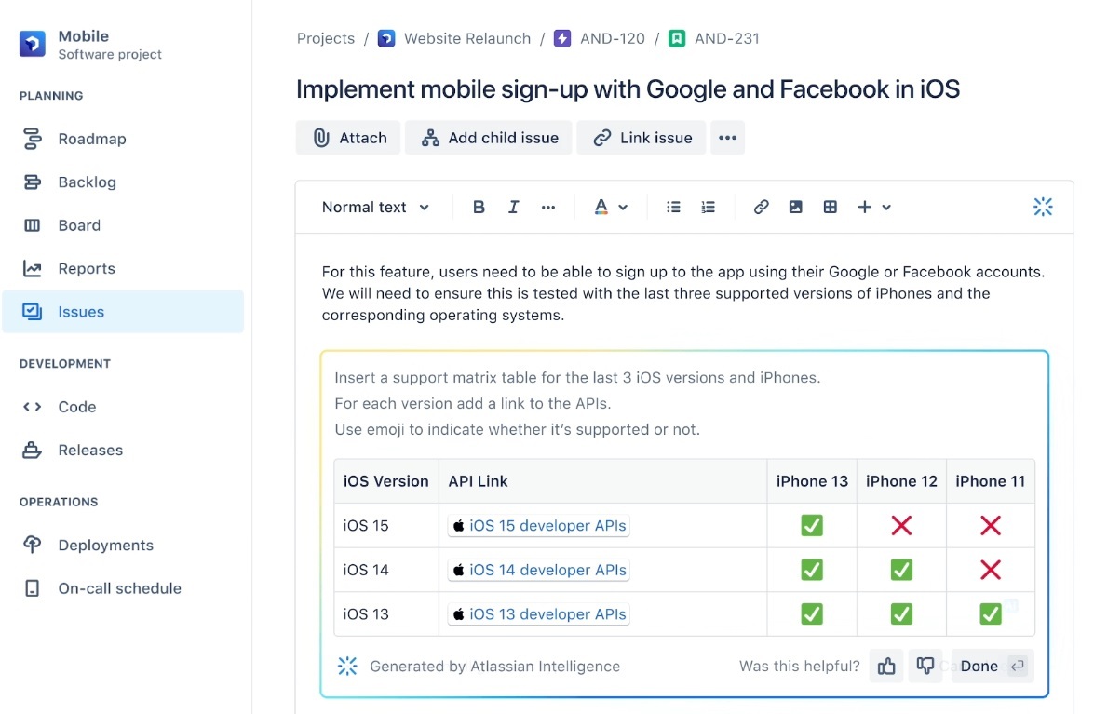Insert an image into the description
Screen dimensions: 1094x714
[795, 207]
